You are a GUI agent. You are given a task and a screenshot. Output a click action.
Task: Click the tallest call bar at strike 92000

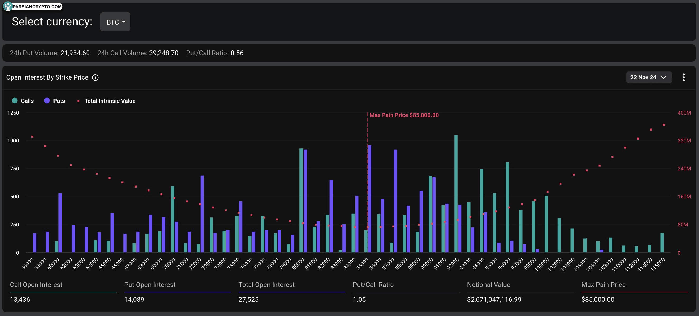[456, 194]
